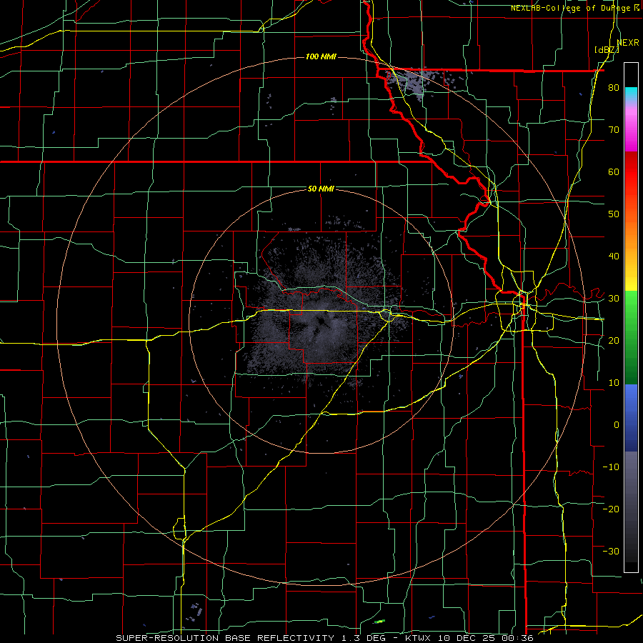
Task: Click the -30 dBZ scale value
Action: pyautogui.click(x=611, y=551)
